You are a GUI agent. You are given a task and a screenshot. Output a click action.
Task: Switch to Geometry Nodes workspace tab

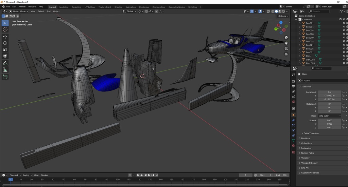point(176,7)
